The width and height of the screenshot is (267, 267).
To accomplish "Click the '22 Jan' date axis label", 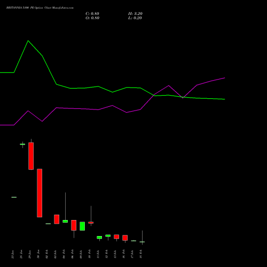I will [13, 254].
